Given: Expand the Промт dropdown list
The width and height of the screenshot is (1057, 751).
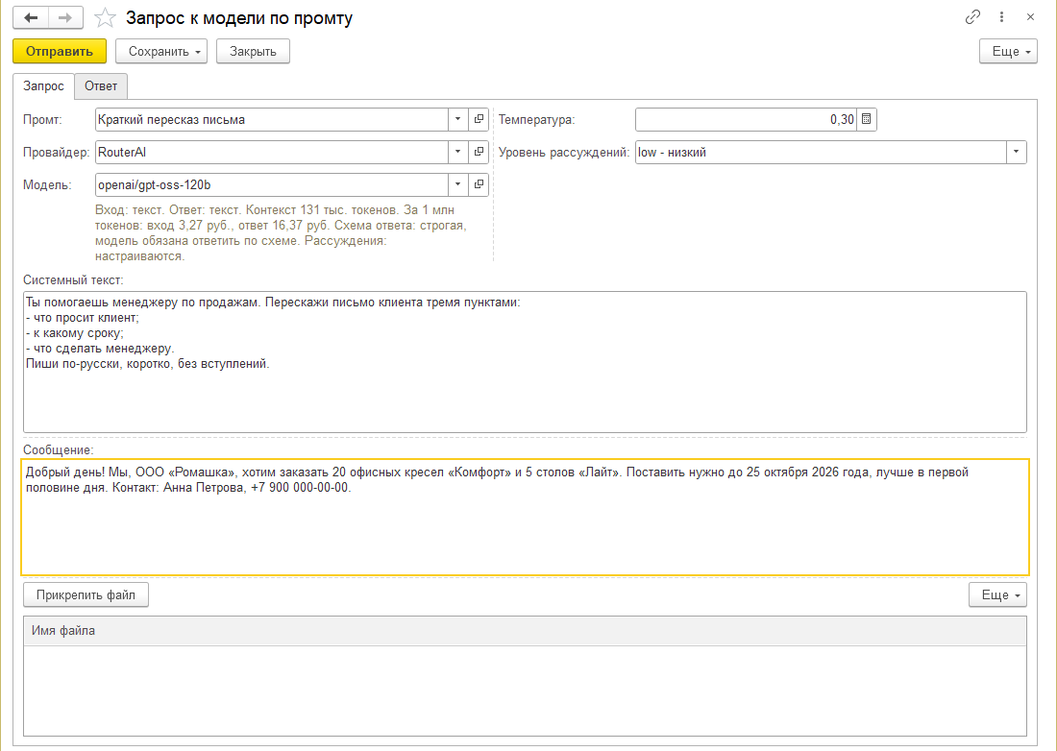Looking at the screenshot, I should 457,119.
